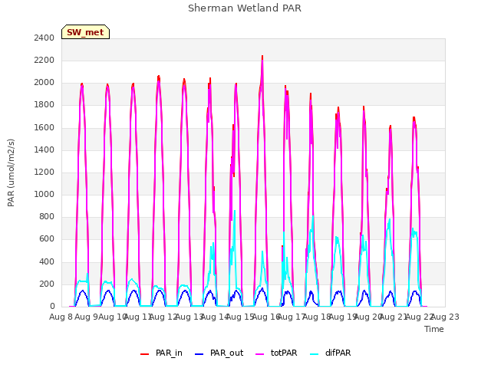Toggle the totPAR legend entry
This screenshot has width=491, height=368.
point(276,353)
